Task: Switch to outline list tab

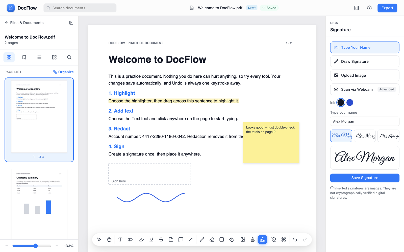Action: [39, 57]
